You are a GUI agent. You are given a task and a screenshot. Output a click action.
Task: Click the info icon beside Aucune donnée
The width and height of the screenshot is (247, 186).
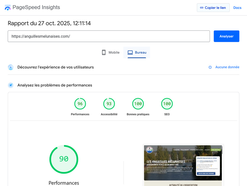coord(210,67)
